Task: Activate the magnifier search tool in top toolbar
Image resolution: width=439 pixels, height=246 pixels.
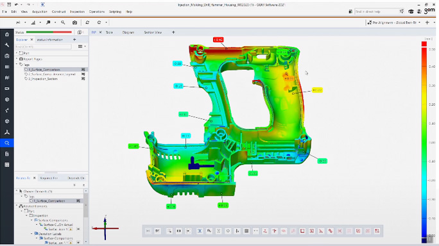Action: pos(63,22)
